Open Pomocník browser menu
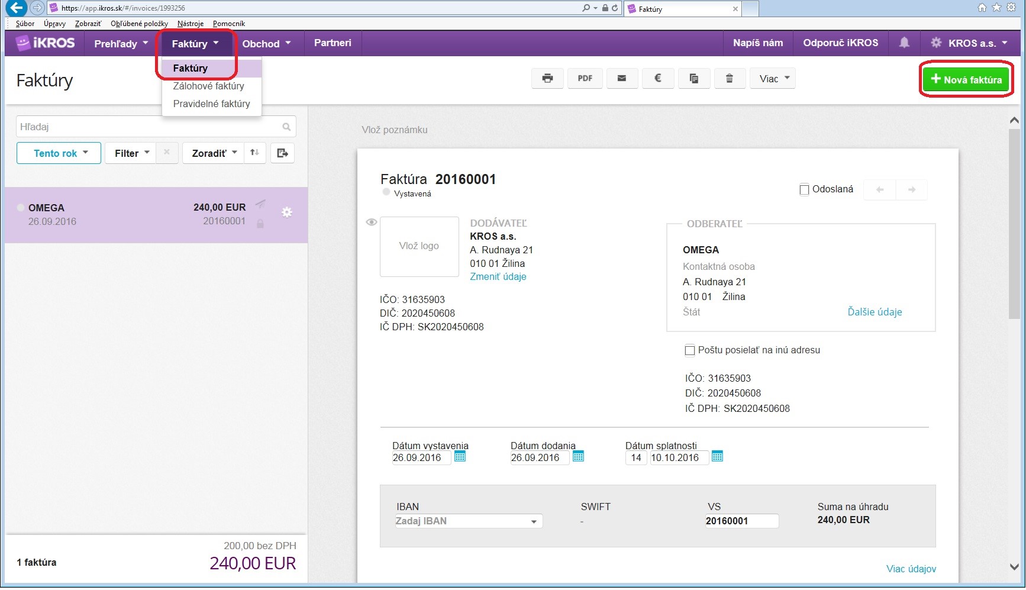This screenshot has height=590, width=1026. (228, 24)
